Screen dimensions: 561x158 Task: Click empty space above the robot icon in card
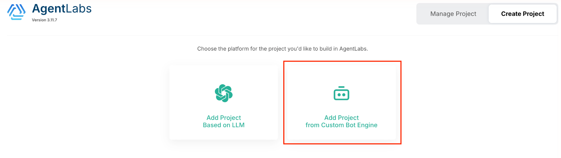pos(341,74)
